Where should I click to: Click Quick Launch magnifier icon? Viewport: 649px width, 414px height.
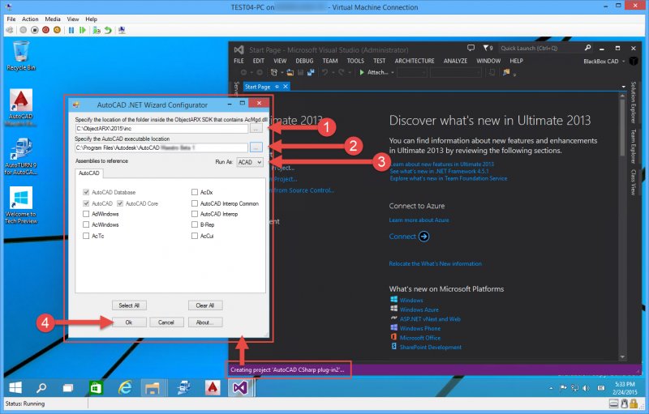[587, 48]
